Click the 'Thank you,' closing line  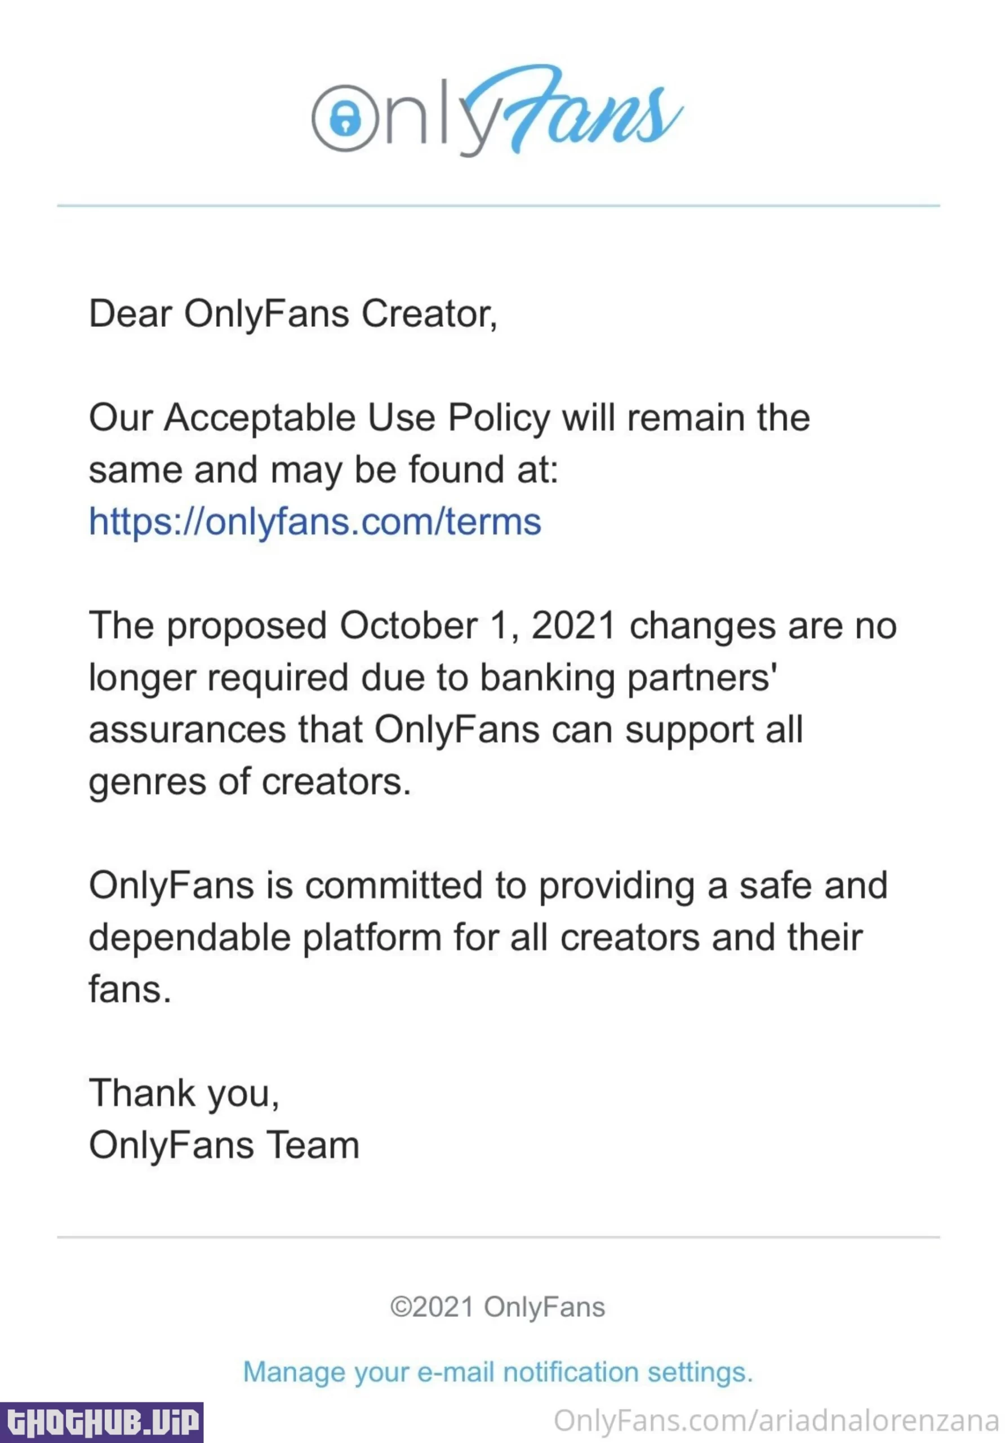click(184, 1094)
